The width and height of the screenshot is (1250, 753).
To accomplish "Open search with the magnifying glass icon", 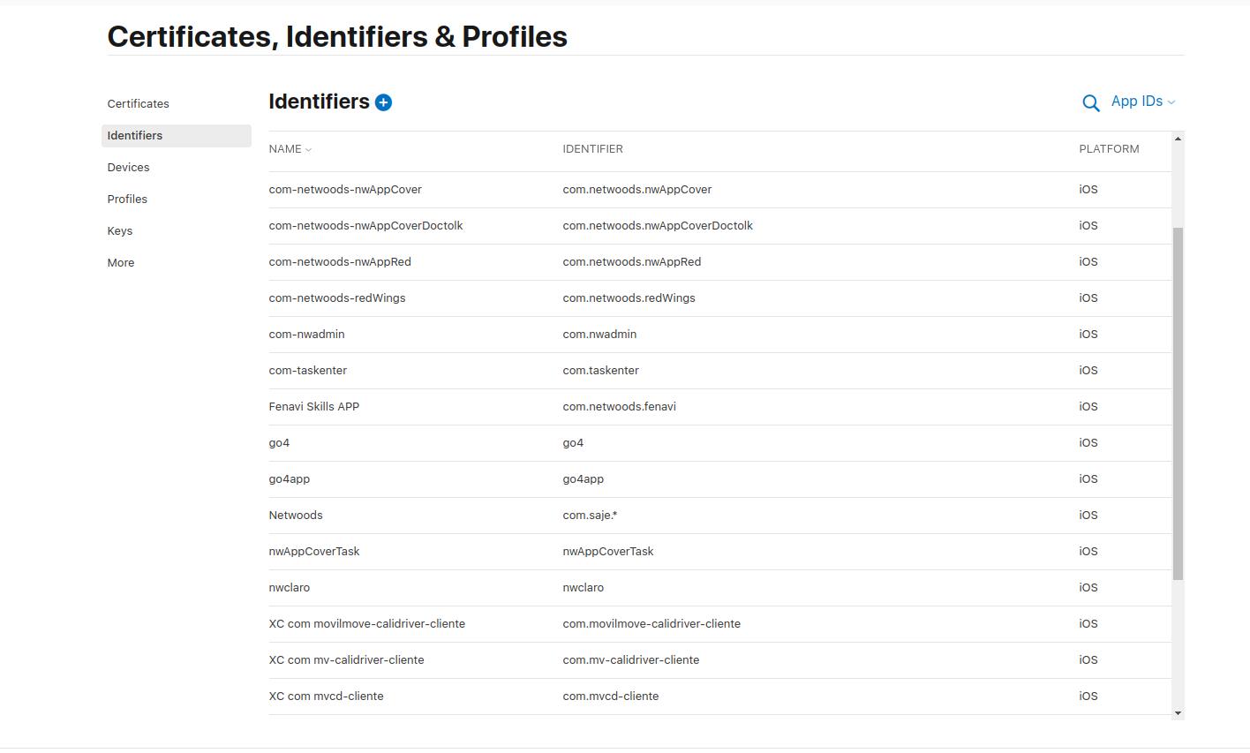I will click(x=1091, y=103).
